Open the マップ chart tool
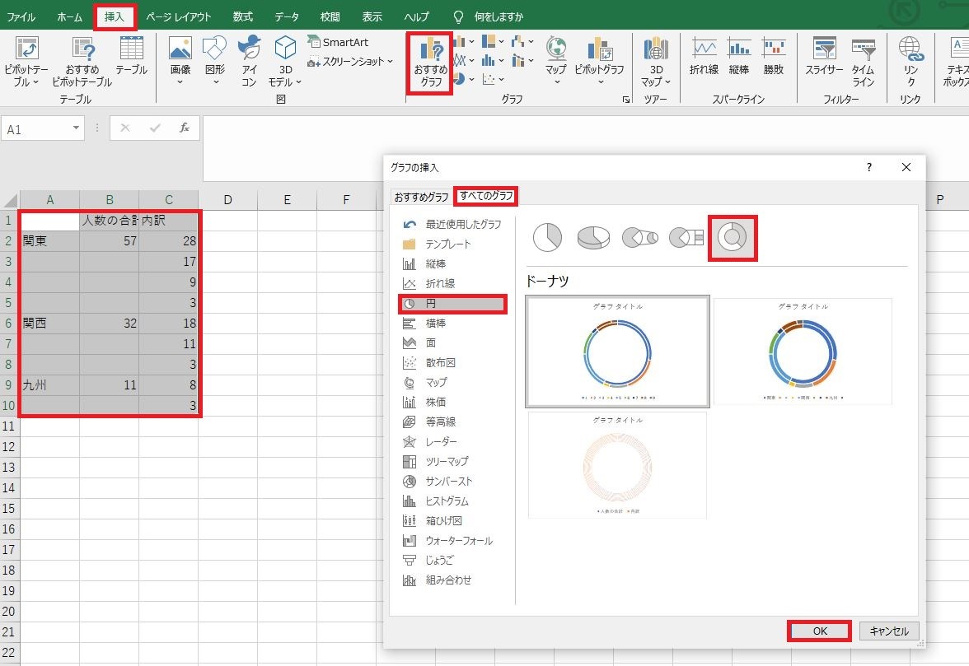The width and height of the screenshot is (969, 666). 555,61
